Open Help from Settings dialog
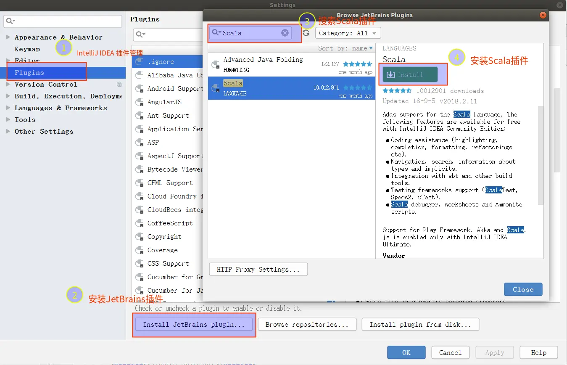Viewport: 567px width, 365px height. click(x=538, y=352)
